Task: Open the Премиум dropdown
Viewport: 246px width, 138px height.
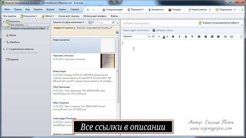Action: pos(135,10)
